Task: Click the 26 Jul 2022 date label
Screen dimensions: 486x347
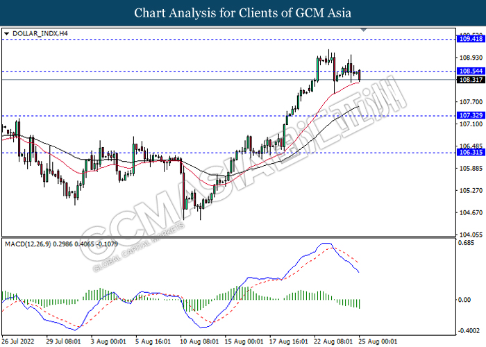Action: point(17,341)
